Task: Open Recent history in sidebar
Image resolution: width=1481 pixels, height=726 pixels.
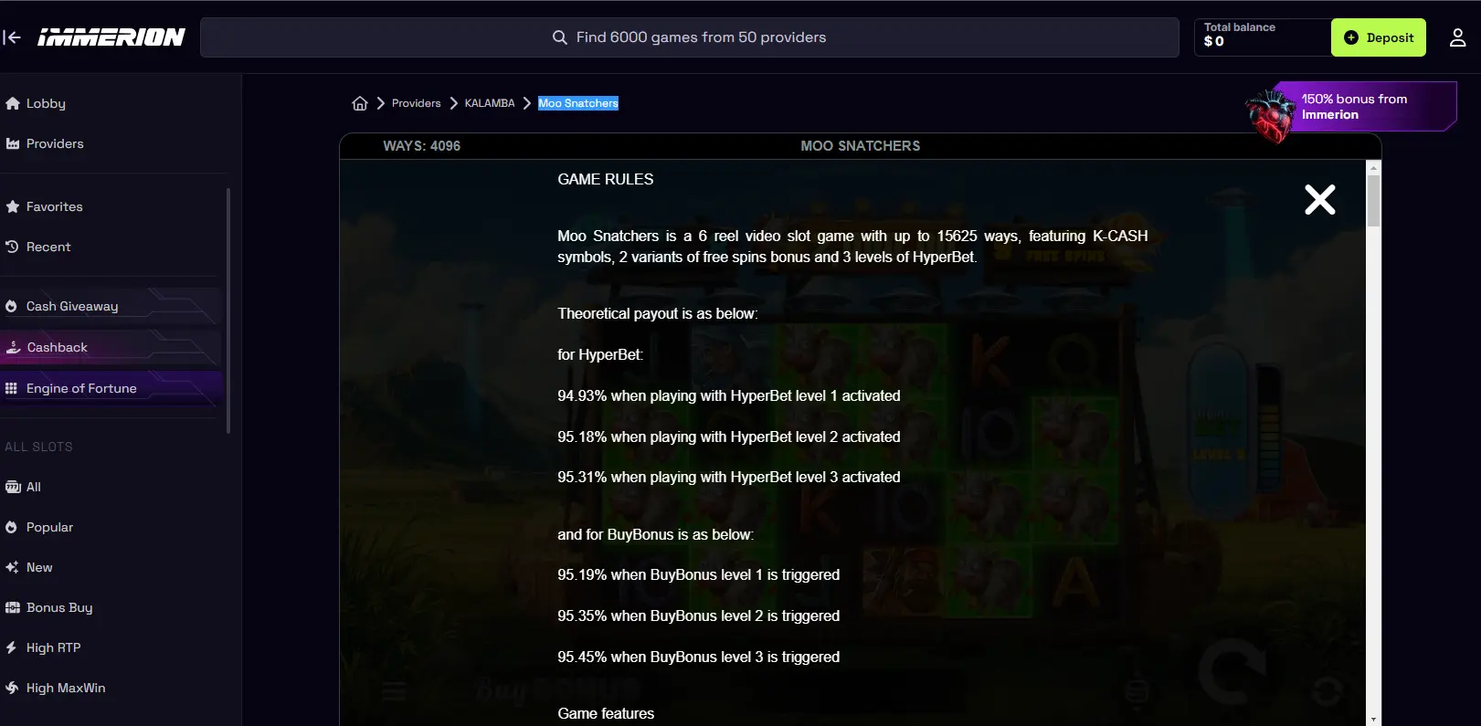Action: coord(38,247)
